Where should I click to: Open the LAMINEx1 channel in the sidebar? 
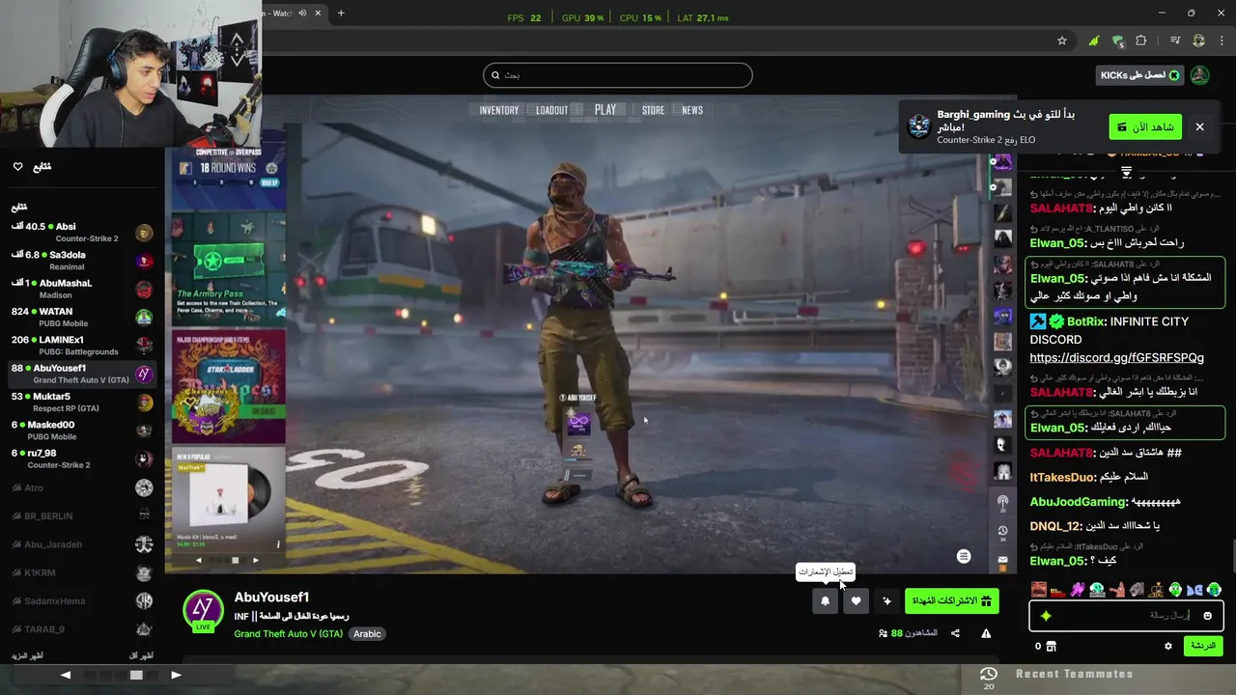pyautogui.click(x=81, y=346)
